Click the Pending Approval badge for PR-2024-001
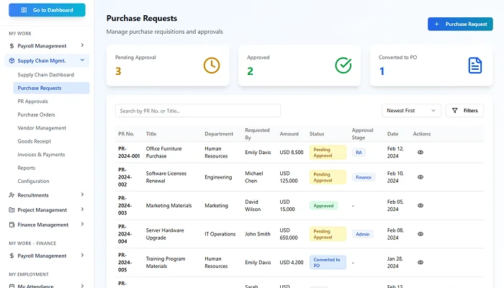This screenshot has width=504, height=288. coord(328,152)
